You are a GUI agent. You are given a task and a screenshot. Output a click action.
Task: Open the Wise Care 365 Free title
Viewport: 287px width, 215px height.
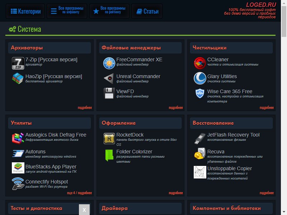230,91
